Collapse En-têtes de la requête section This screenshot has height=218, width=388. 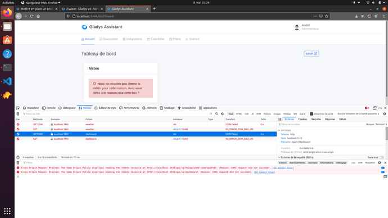tap(279, 157)
